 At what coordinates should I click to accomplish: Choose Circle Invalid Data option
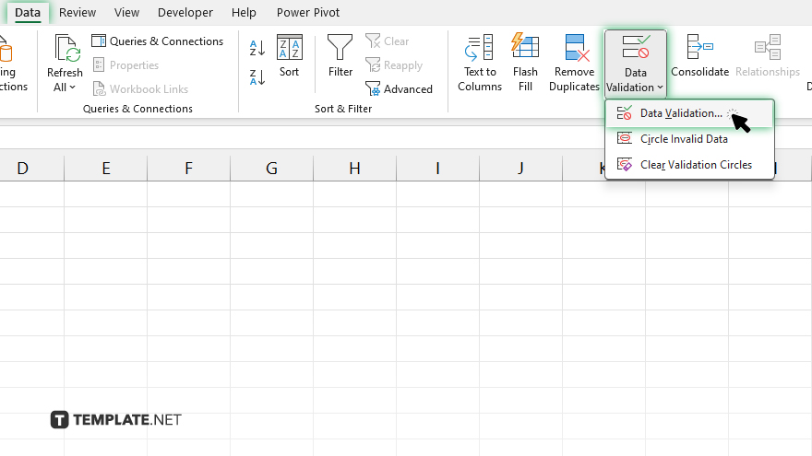684,139
